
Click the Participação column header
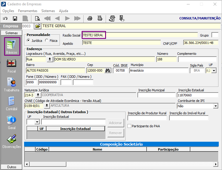(x=168, y=149)
